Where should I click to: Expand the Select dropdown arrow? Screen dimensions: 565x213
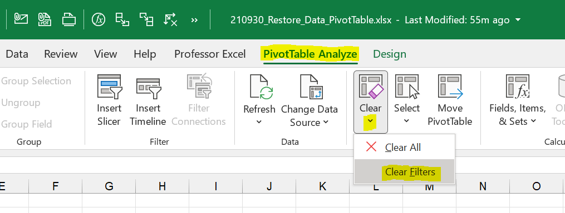[x=406, y=121]
